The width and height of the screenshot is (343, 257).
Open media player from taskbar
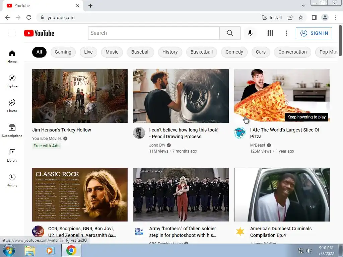(50, 251)
